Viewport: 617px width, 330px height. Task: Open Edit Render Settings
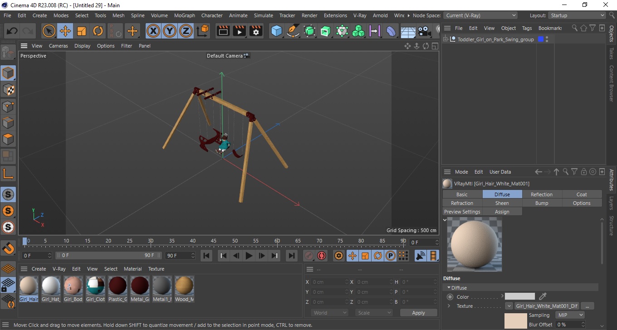point(256,31)
